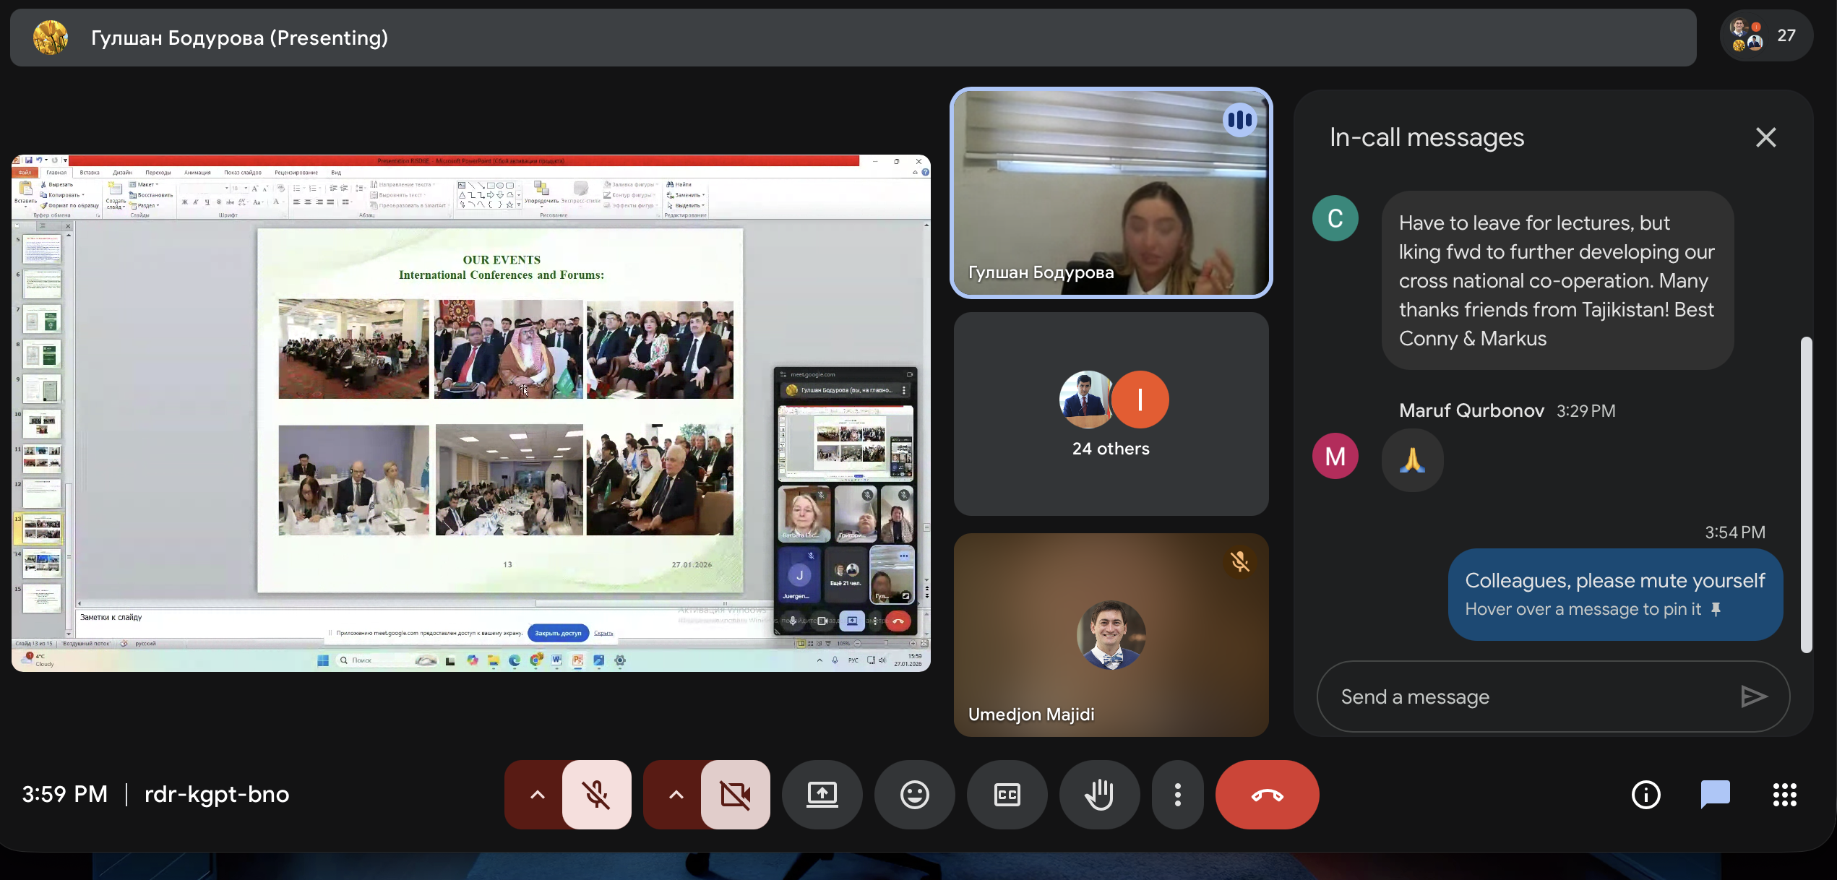Click the chat messages scrollbar

coord(1806,494)
